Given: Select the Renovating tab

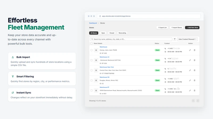Looking at the screenshot, I should (122, 33).
